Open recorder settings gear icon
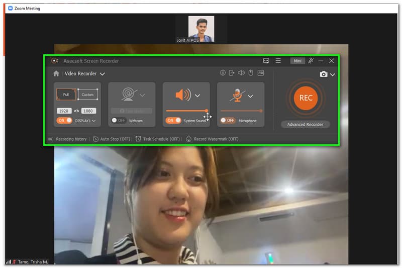Image resolution: width=402 pixels, height=268 pixels. (x=223, y=73)
